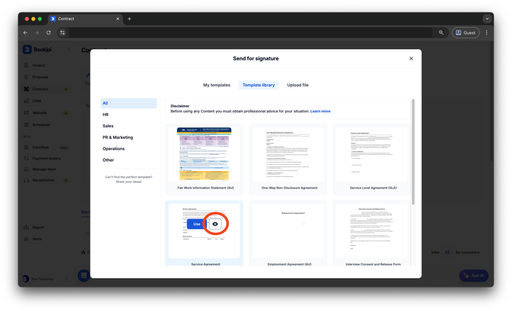512x311 pixels.
Task: Click the Manage team sidebar icon
Action: pos(27,169)
